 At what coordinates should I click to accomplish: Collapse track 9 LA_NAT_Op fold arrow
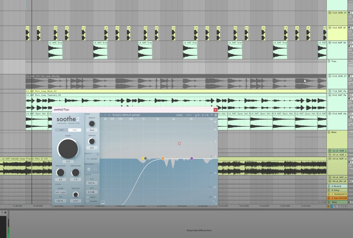click(x=330, y=113)
